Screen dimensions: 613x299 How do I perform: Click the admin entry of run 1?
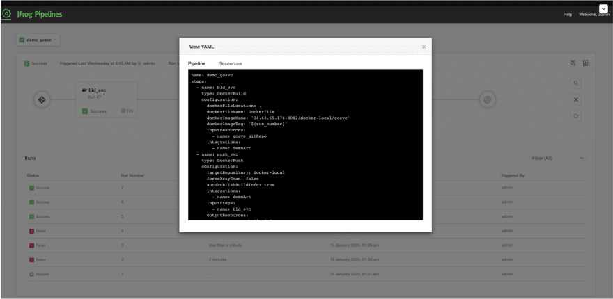pos(506,274)
